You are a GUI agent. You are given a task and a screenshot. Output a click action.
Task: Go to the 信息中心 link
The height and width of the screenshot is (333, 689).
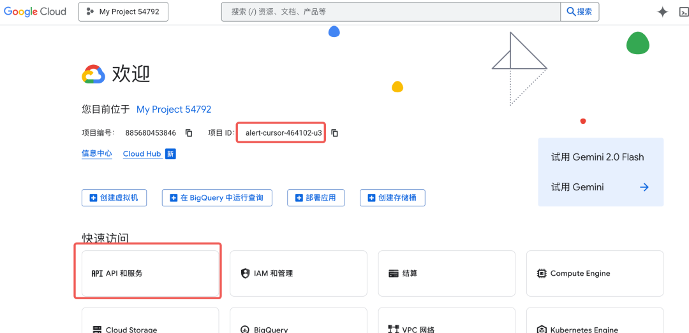[97, 153]
